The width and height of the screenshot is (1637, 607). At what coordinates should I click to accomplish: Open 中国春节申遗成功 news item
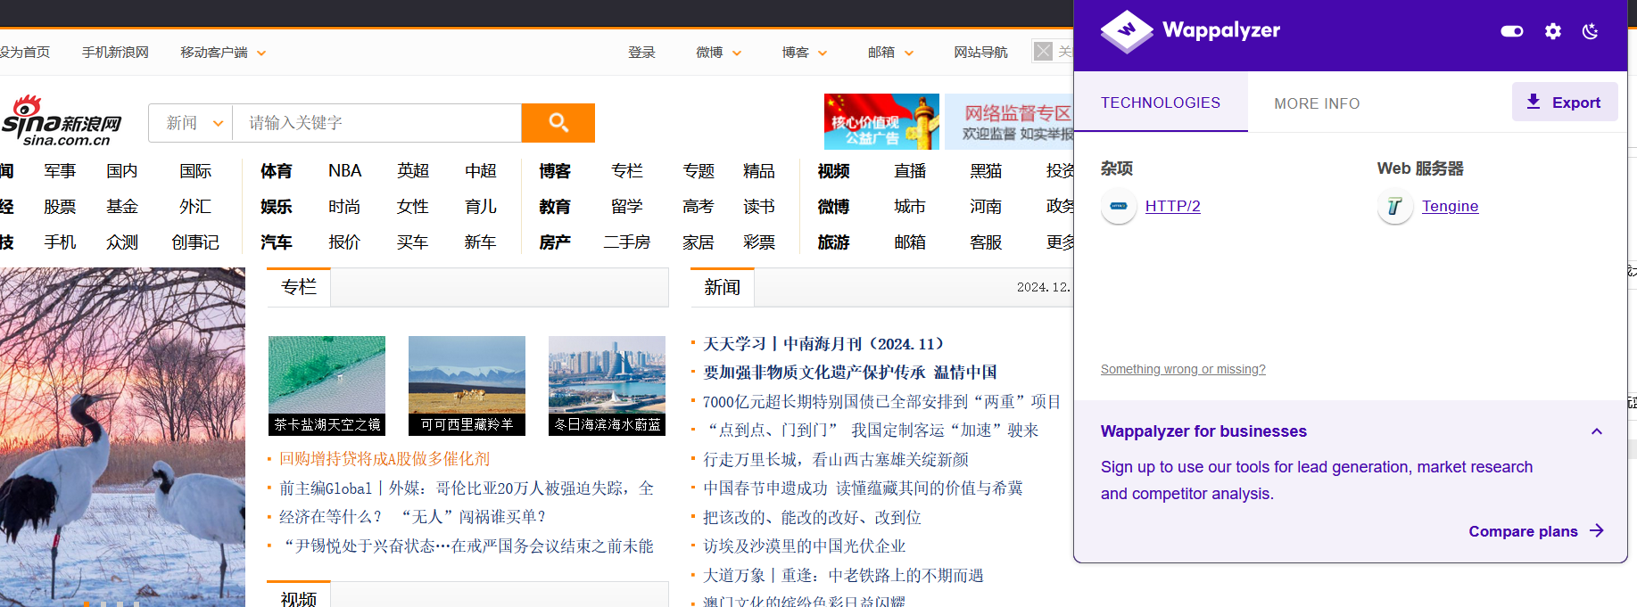click(x=863, y=488)
